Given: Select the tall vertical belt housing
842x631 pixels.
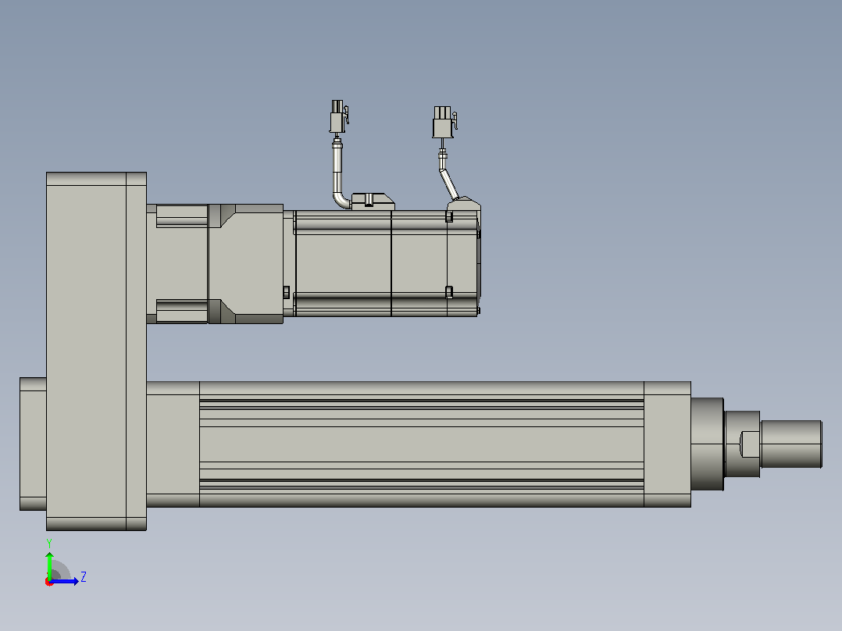Looking at the screenshot, I should click(96, 351).
